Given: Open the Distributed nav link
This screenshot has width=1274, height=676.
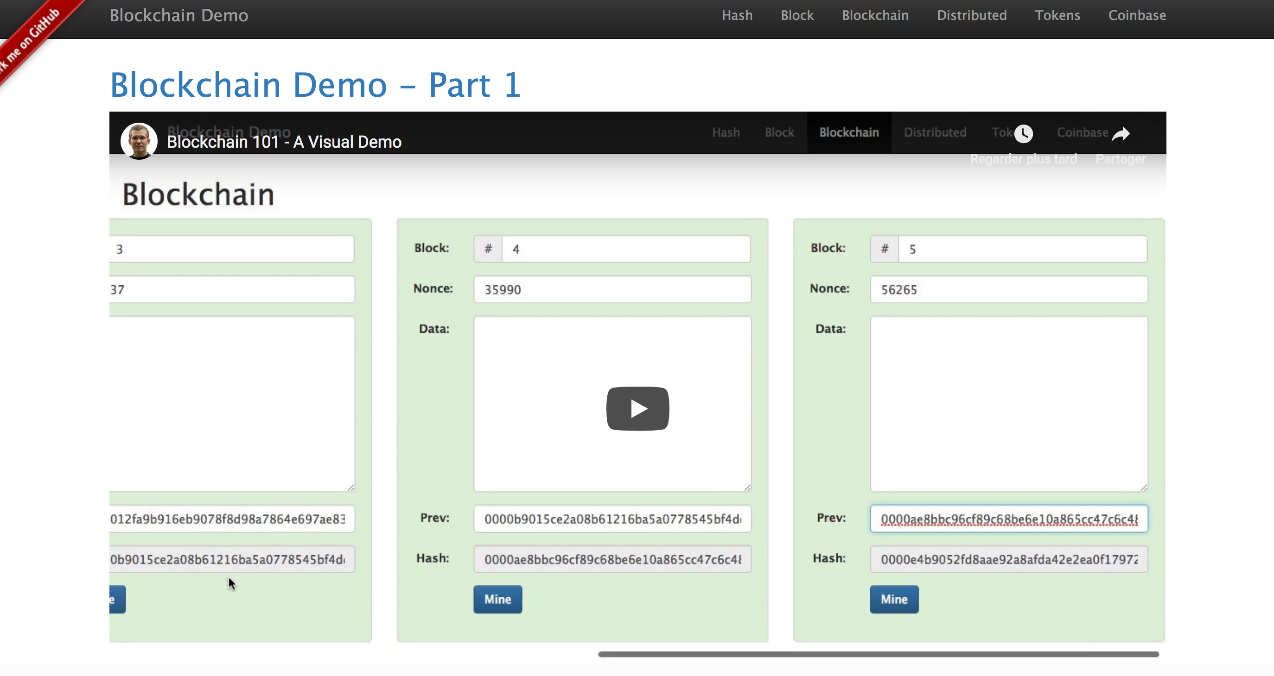Looking at the screenshot, I should (x=971, y=15).
